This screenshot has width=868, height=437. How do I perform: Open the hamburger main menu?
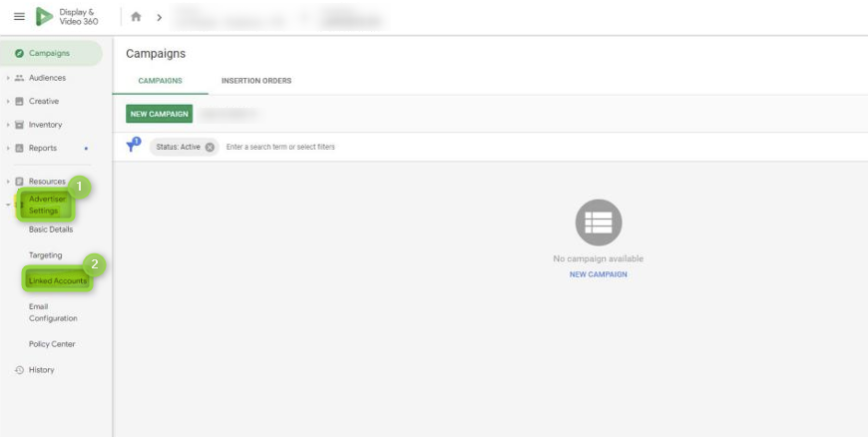[x=19, y=17]
